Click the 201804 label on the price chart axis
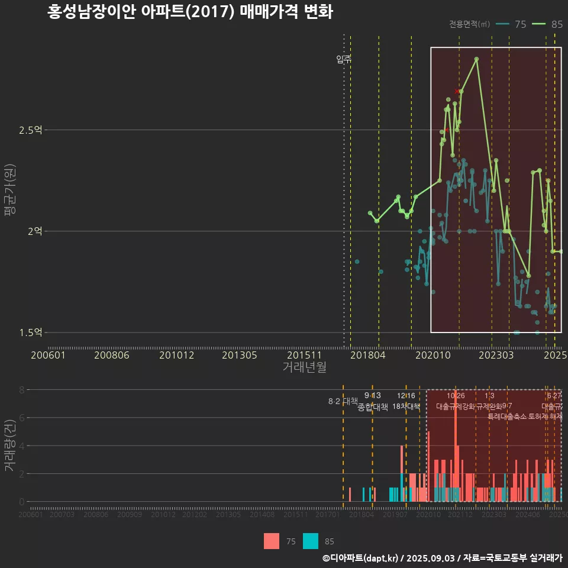 pyautogui.click(x=367, y=355)
